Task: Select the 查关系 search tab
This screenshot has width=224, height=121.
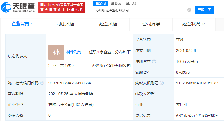Action: click(131, 3)
